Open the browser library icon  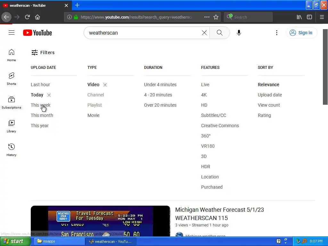(x=299, y=17)
